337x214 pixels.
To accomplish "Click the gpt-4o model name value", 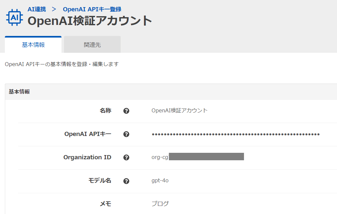I will (160, 180).
